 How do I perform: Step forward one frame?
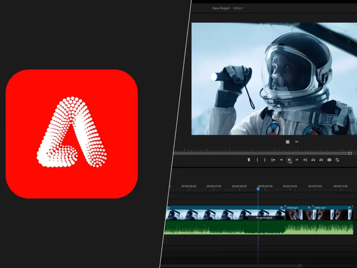tap(297, 160)
